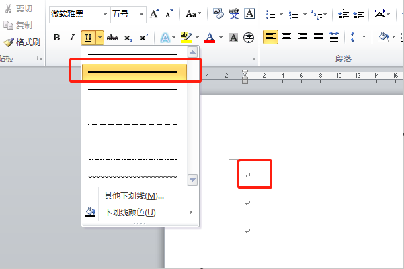Choose the double line underline style

134,72
